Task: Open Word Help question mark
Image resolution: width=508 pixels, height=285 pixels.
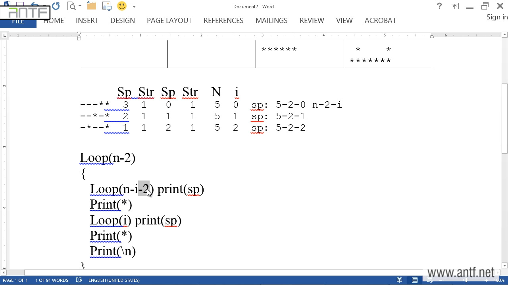Action: pyautogui.click(x=439, y=6)
